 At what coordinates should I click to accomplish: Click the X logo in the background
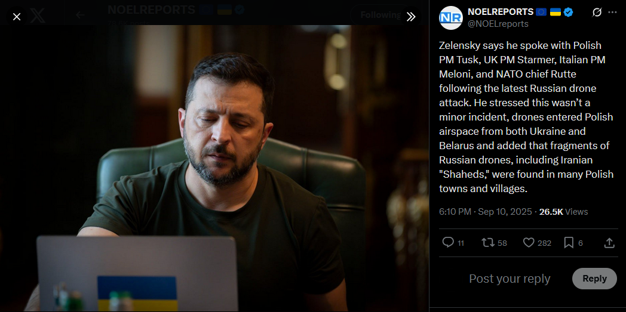click(38, 16)
